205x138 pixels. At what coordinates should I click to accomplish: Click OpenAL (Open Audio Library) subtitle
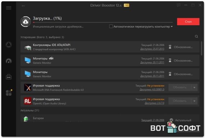(x=49, y=103)
